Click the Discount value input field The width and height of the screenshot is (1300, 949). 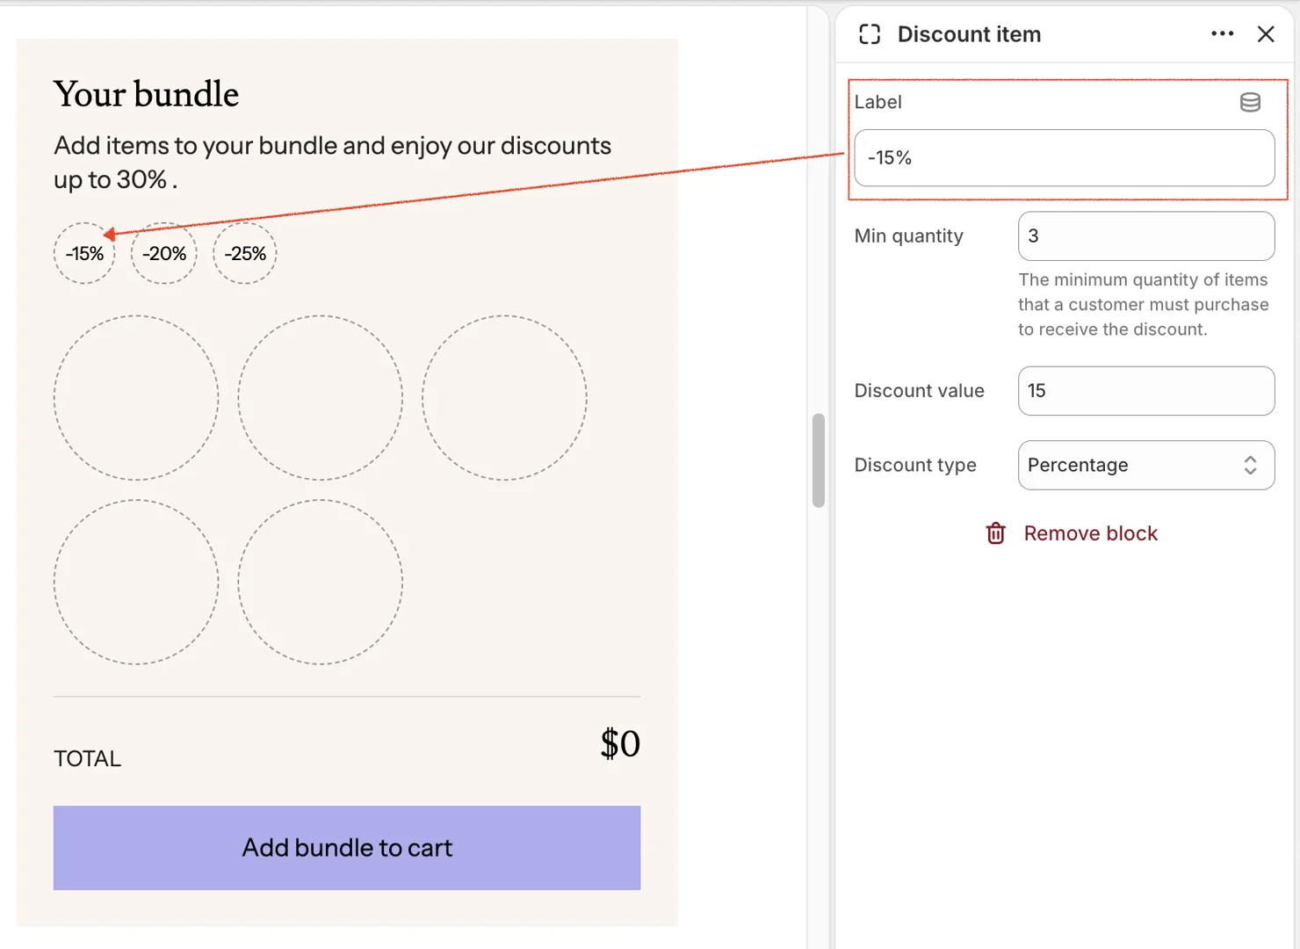[1145, 391]
